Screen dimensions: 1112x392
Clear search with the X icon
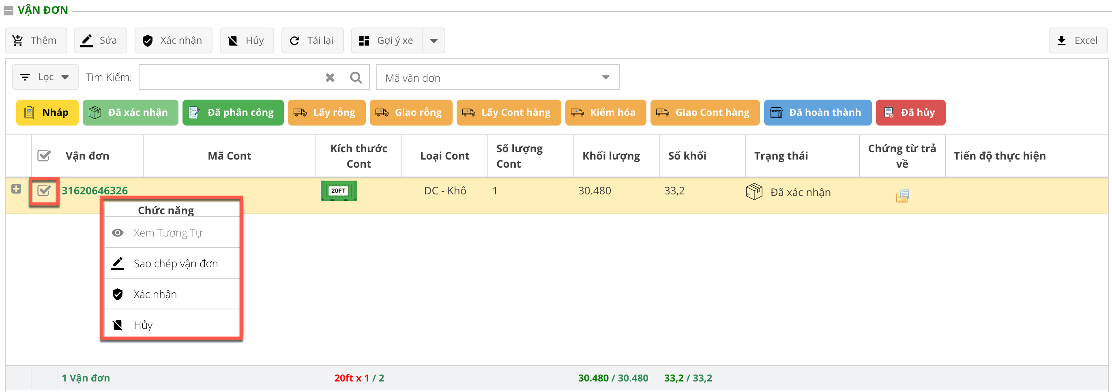pos(330,78)
